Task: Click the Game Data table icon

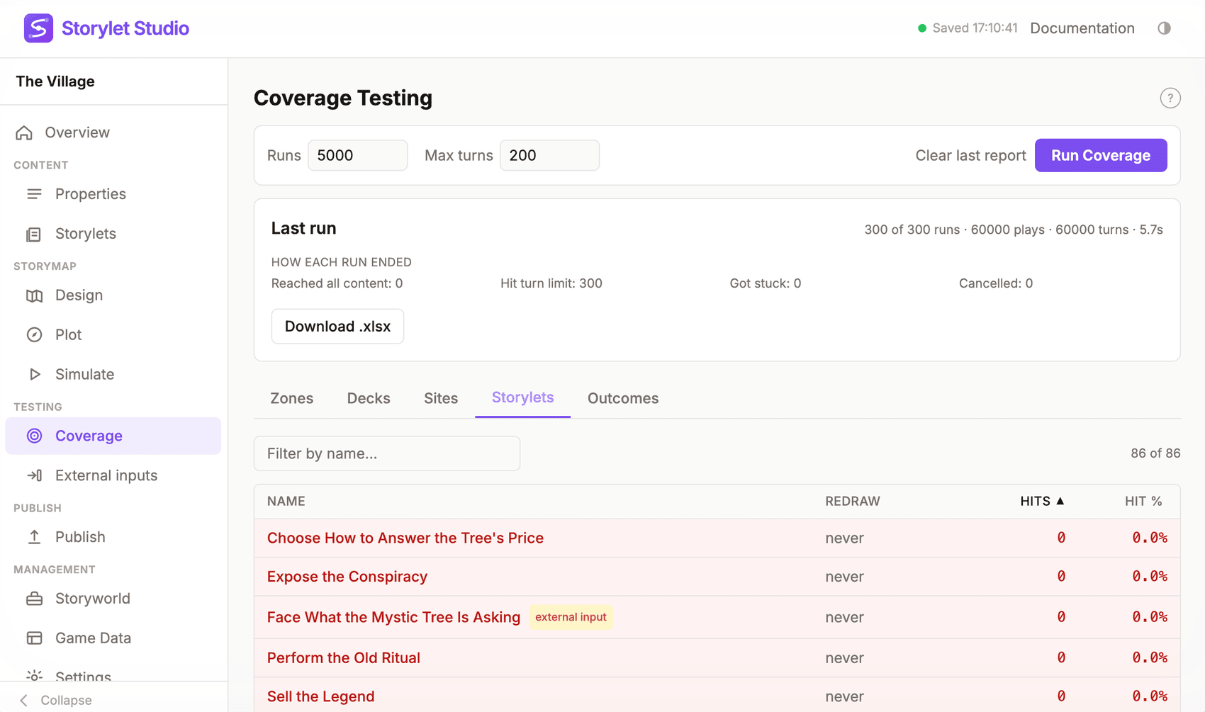Action: 34,638
